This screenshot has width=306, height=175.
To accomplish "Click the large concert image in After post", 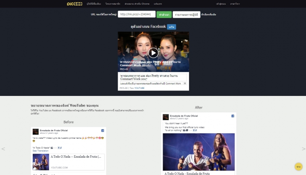I will (199, 152).
